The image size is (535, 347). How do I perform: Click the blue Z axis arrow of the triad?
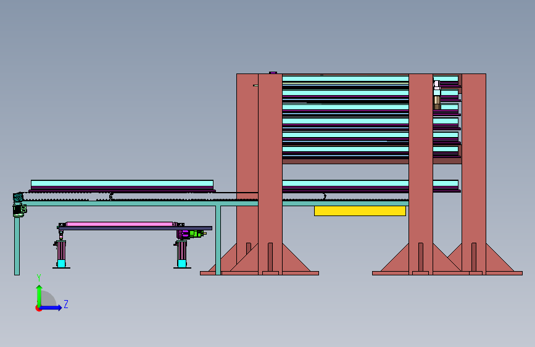tap(51, 307)
